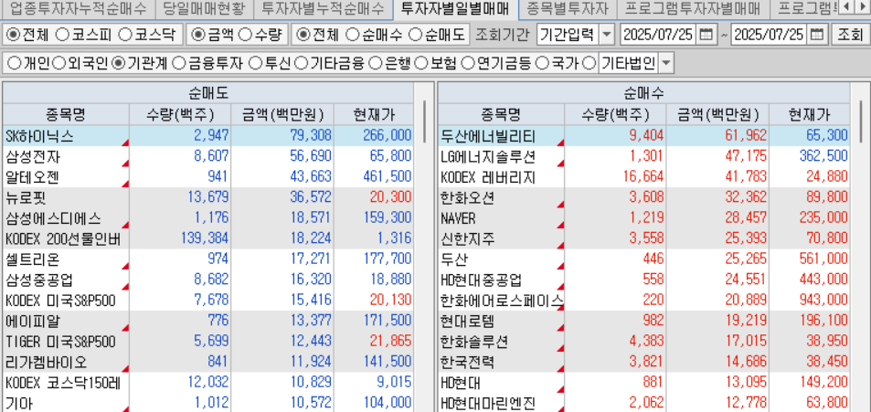Select the 코스닥 radio button
871x412 pixels.
125,35
